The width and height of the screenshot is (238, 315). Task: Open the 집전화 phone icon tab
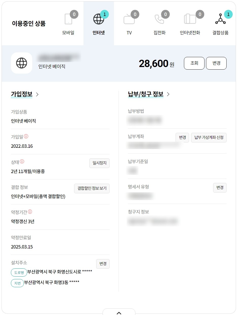(x=159, y=19)
